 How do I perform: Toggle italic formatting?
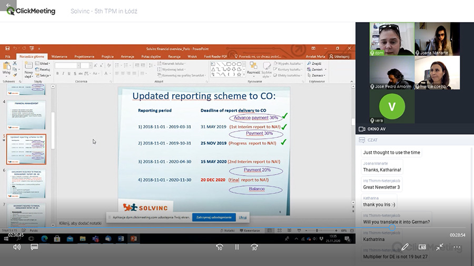(63, 73)
